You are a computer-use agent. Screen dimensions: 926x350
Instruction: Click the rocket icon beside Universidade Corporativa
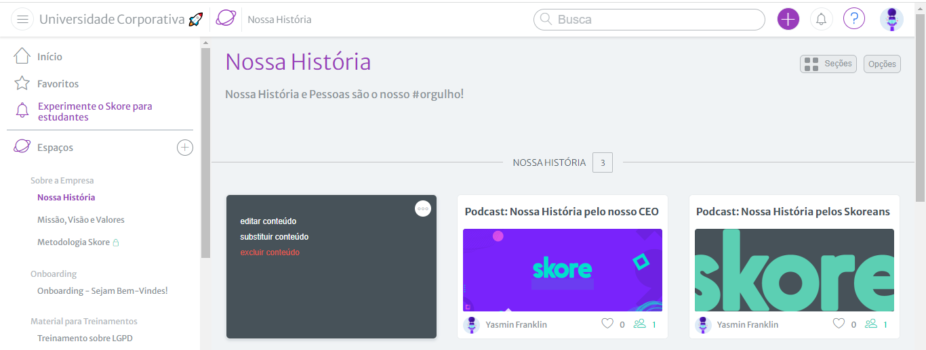click(195, 19)
